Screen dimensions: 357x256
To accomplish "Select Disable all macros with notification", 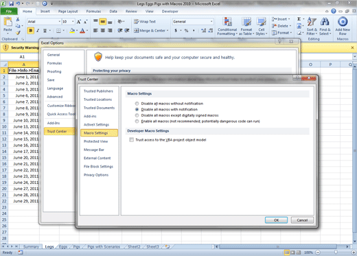I will (137, 109).
